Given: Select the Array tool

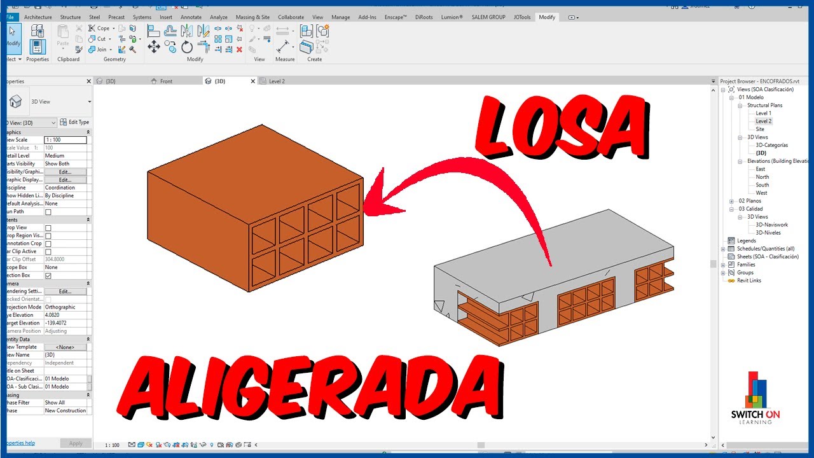Looking at the screenshot, I should [x=218, y=39].
